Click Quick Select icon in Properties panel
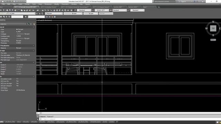 click(34, 24)
